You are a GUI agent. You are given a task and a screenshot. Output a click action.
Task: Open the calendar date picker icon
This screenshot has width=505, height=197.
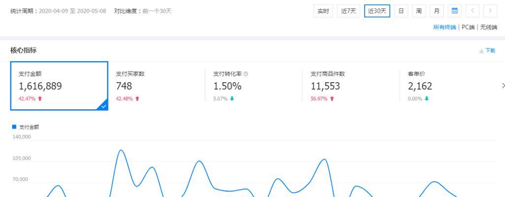(x=454, y=11)
